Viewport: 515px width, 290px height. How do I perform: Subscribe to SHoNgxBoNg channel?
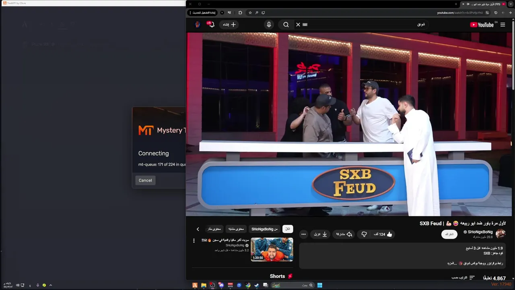449,234
